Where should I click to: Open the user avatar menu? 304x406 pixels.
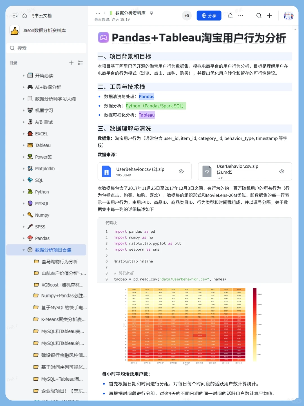click(288, 16)
